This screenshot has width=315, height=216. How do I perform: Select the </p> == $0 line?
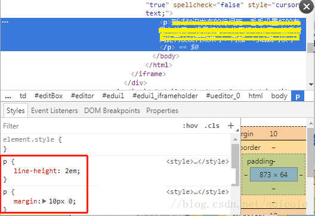pos(179,47)
